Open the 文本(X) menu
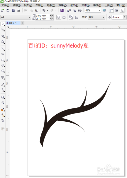Screen dimensions: 127x178 [86, 5]
